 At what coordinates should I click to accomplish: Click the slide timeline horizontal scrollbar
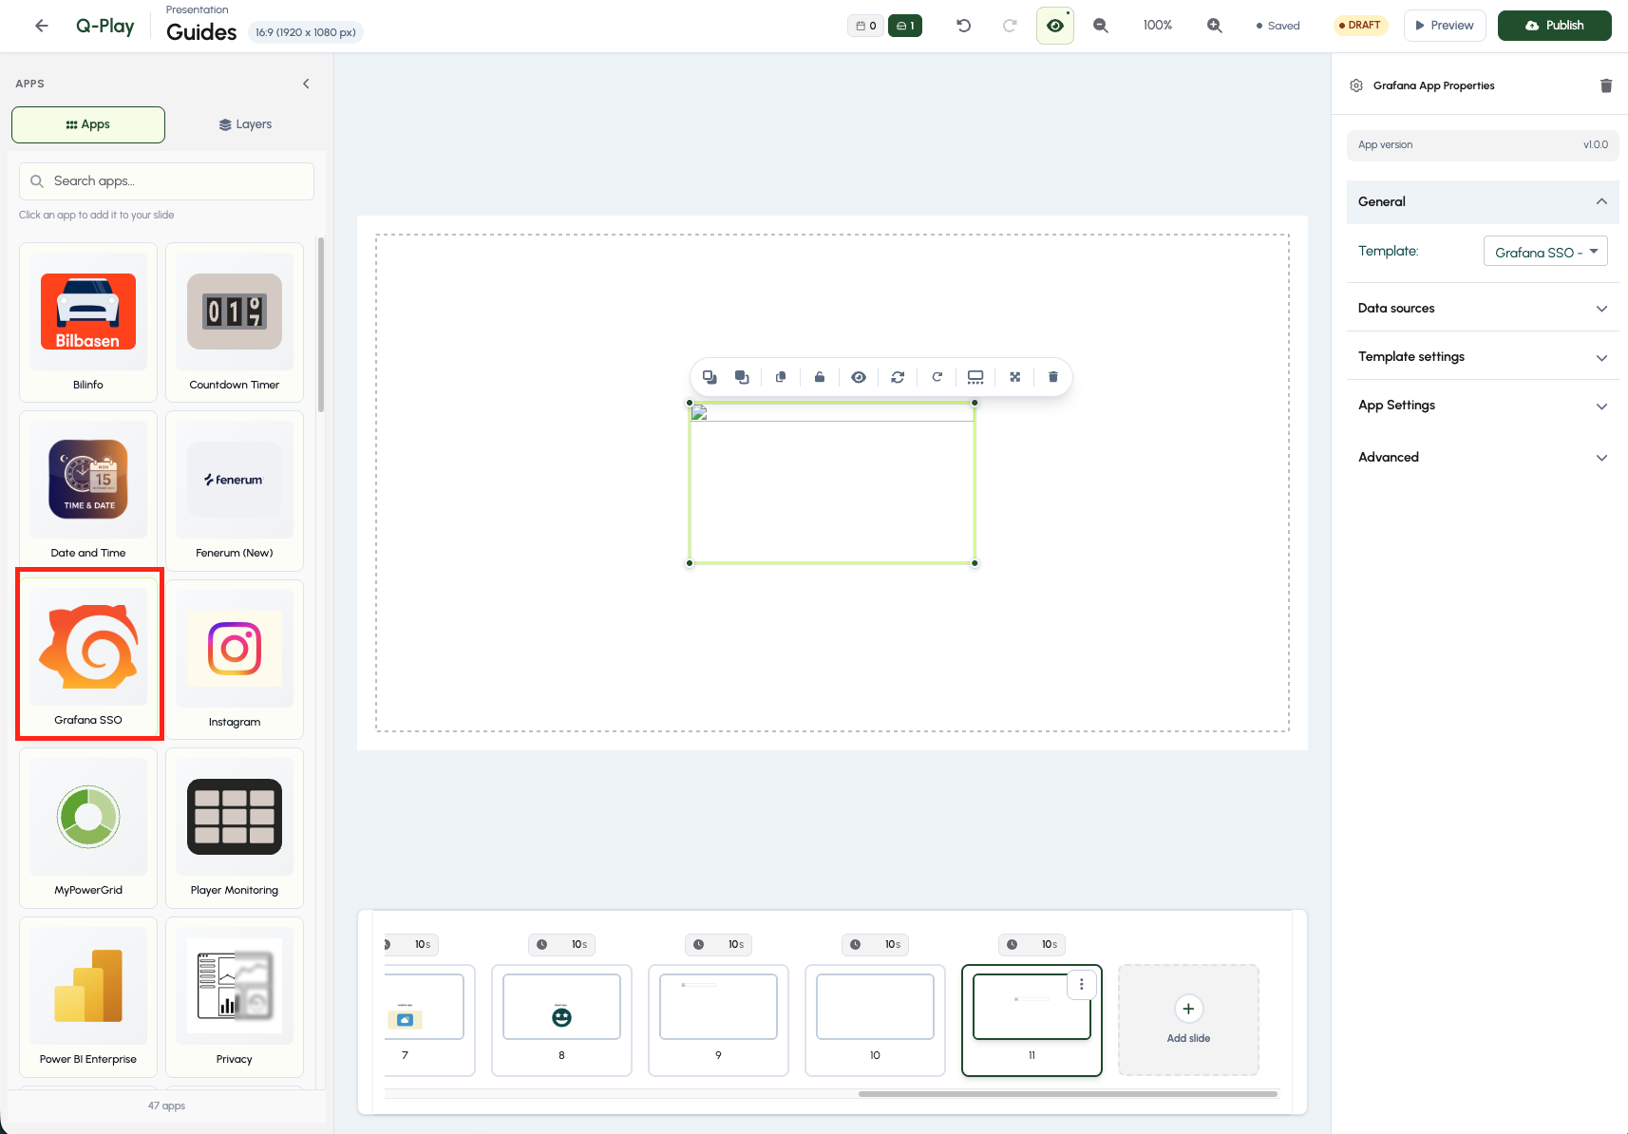click(1068, 1094)
